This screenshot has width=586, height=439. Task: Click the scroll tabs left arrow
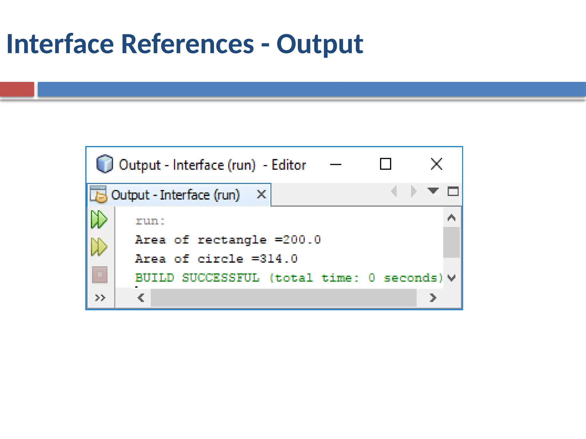[394, 191]
